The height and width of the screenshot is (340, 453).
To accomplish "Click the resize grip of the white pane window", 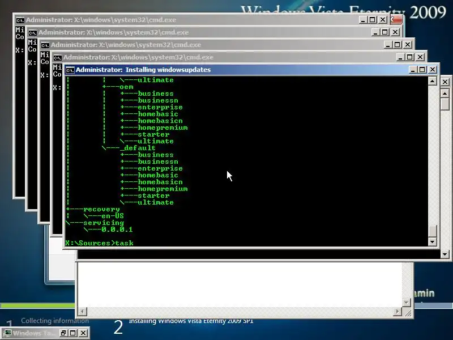I will click(407, 312).
